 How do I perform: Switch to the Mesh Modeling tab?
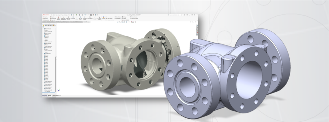[59, 22]
